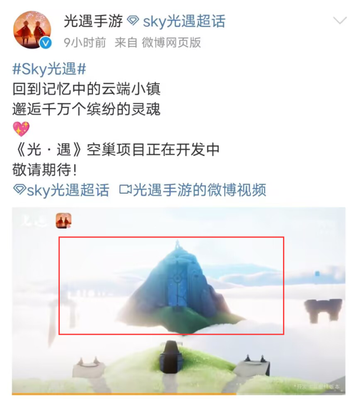This screenshot has height=399, width=349.
Task: Click the game app icon inside the video
Action: click(63, 221)
